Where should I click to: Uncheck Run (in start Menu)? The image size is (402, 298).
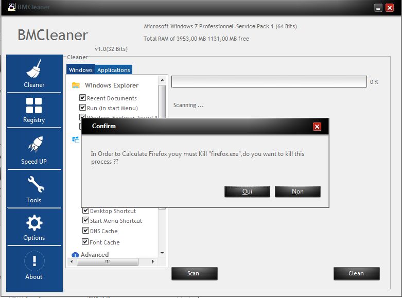(x=82, y=107)
